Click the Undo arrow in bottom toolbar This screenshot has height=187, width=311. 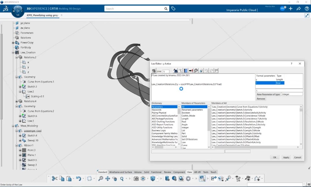point(78,179)
